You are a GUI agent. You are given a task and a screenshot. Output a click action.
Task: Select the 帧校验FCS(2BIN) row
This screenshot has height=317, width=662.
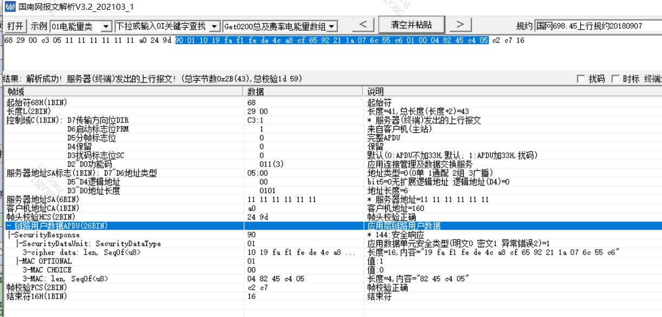[x=333, y=287]
